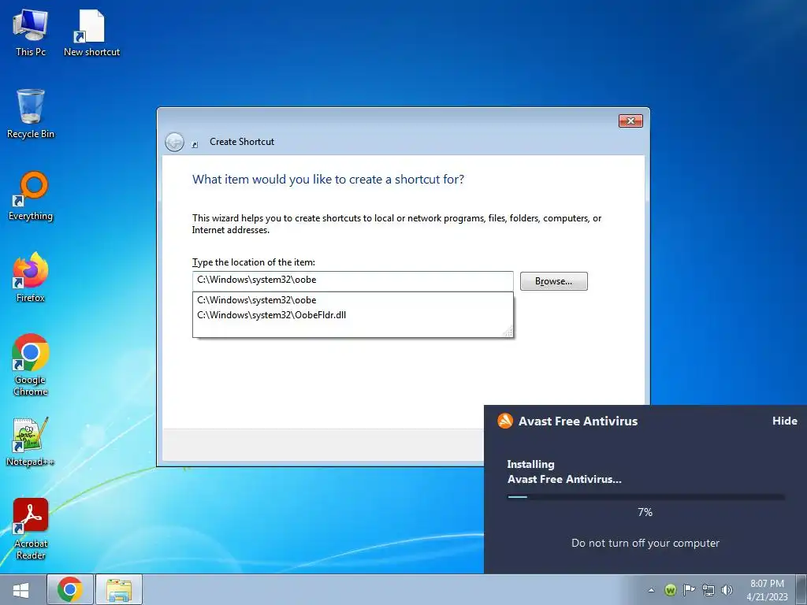Screen dimensions: 807x605
Task: Click the autocomplete list resize grip
Action: point(508,332)
